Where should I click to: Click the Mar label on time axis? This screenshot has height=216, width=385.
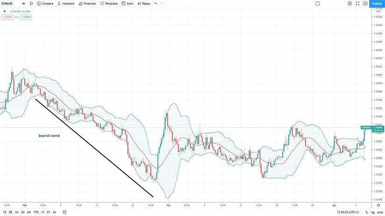point(168,205)
